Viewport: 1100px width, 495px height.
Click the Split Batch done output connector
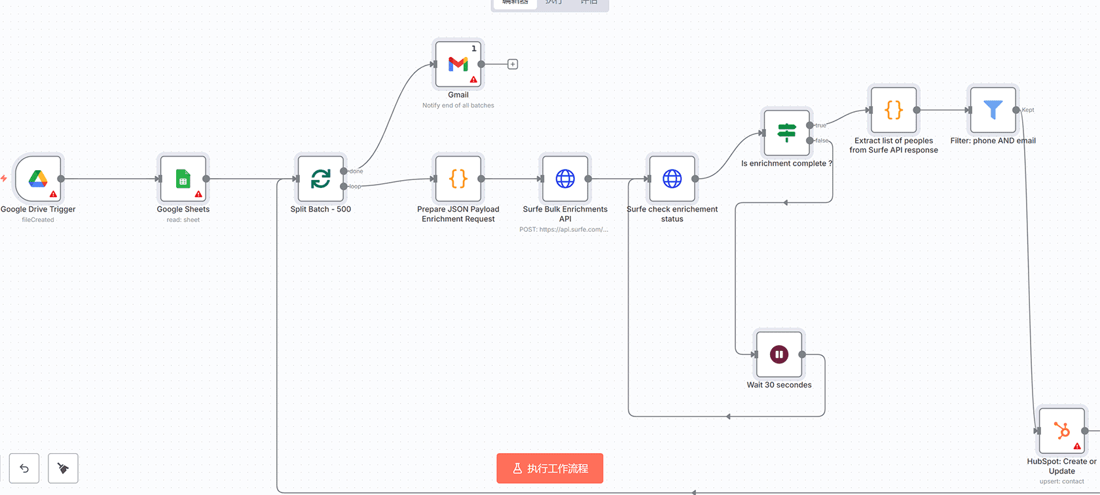[344, 172]
